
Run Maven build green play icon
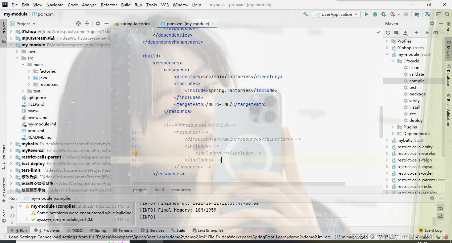click(427, 33)
